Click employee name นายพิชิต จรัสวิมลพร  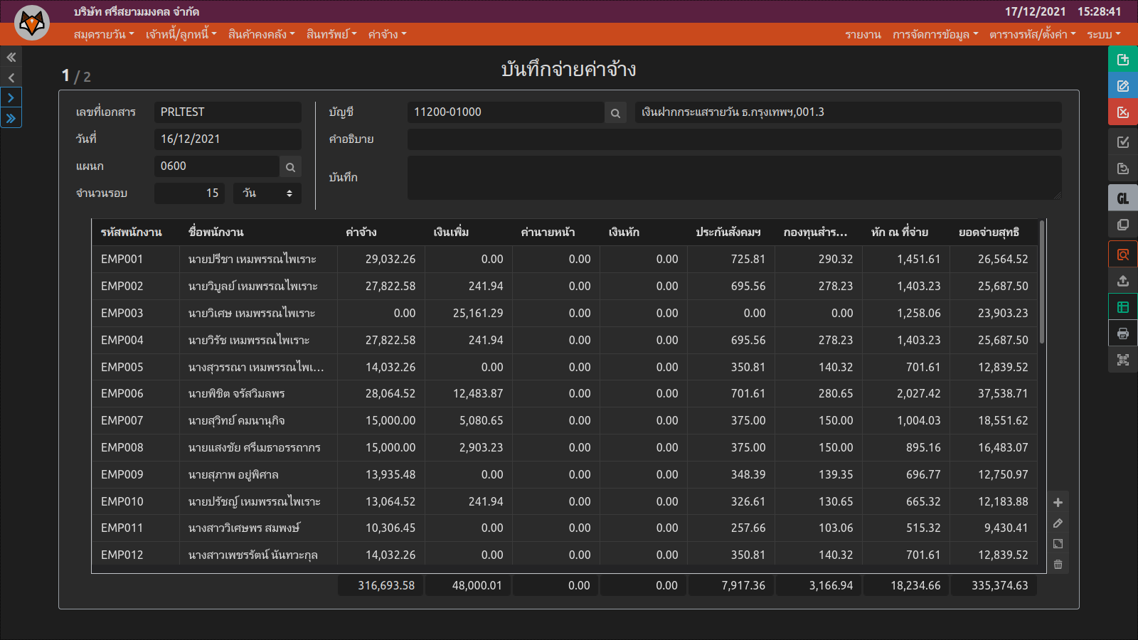(x=236, y=394)
